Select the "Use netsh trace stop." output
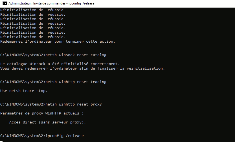The width and height of the screenshot is (235, 142). click(x=24, y=91)
